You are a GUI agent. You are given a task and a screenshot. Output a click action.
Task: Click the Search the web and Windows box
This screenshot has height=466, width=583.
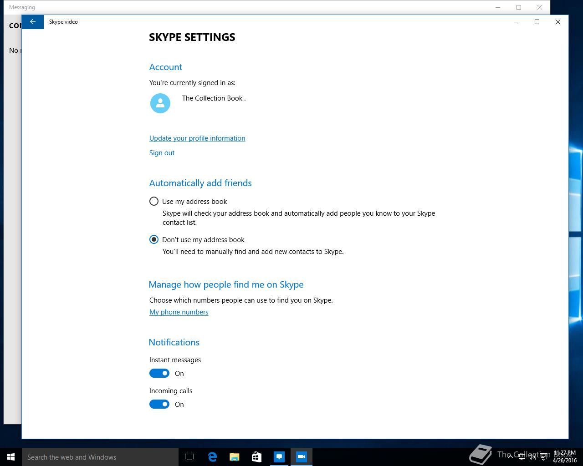pos(100,457)
